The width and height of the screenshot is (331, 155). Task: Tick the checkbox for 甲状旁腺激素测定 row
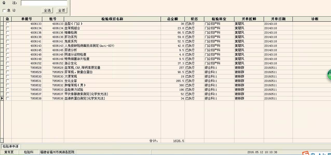pos(8,94)
